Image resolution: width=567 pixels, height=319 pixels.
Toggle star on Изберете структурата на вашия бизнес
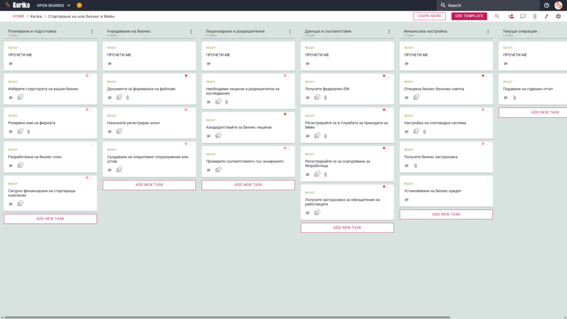point(87,75)
